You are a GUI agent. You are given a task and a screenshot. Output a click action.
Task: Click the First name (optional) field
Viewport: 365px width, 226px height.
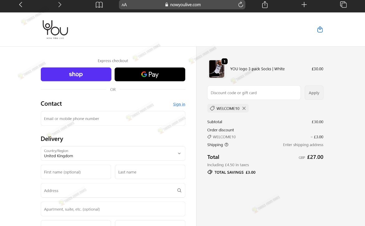point(76,172)
